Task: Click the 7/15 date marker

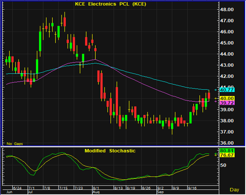Action: pos(63,188)
